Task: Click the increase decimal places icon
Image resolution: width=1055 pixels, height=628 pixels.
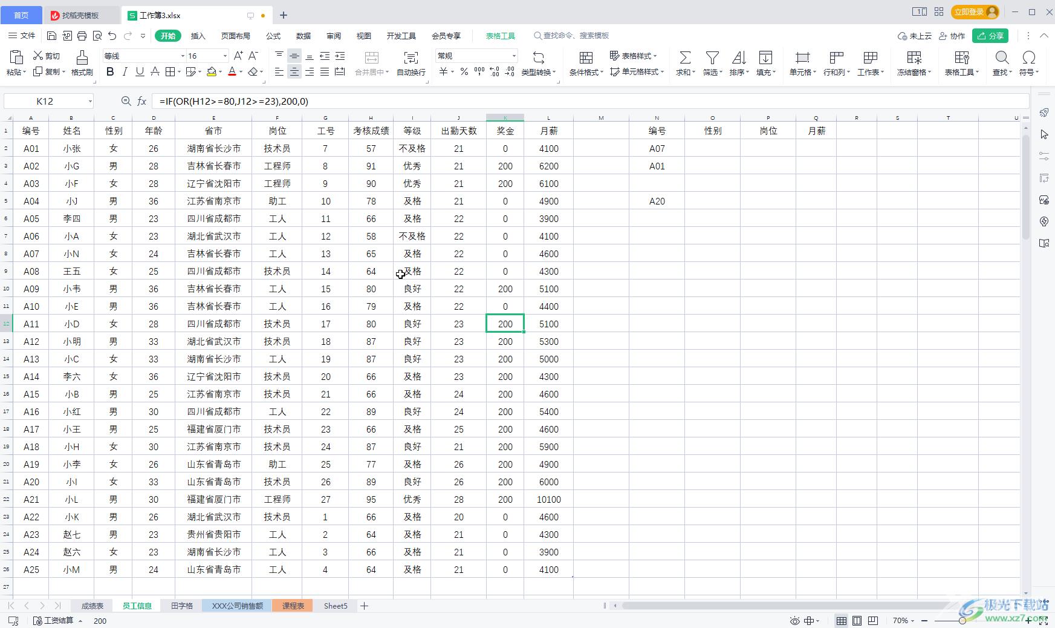Action: (x=495, y=71)
